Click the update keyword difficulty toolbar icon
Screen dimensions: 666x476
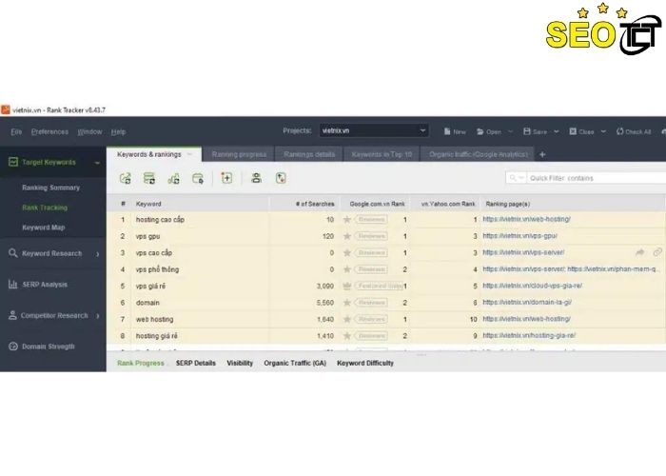(174, 179)
